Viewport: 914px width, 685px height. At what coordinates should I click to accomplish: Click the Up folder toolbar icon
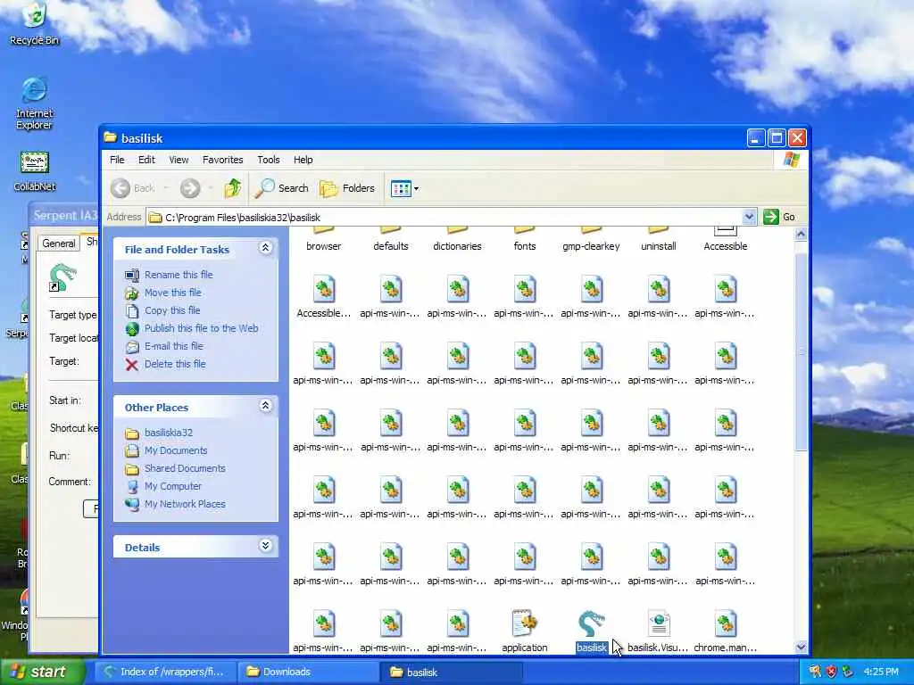point(233,188)
